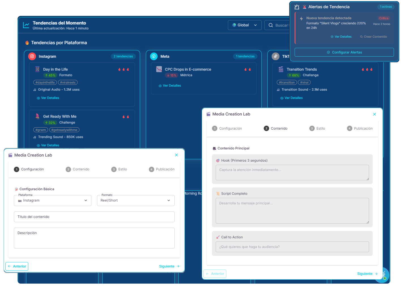
Task: Click Siguiente in Configuración dialog
Action: pos(169,266)
